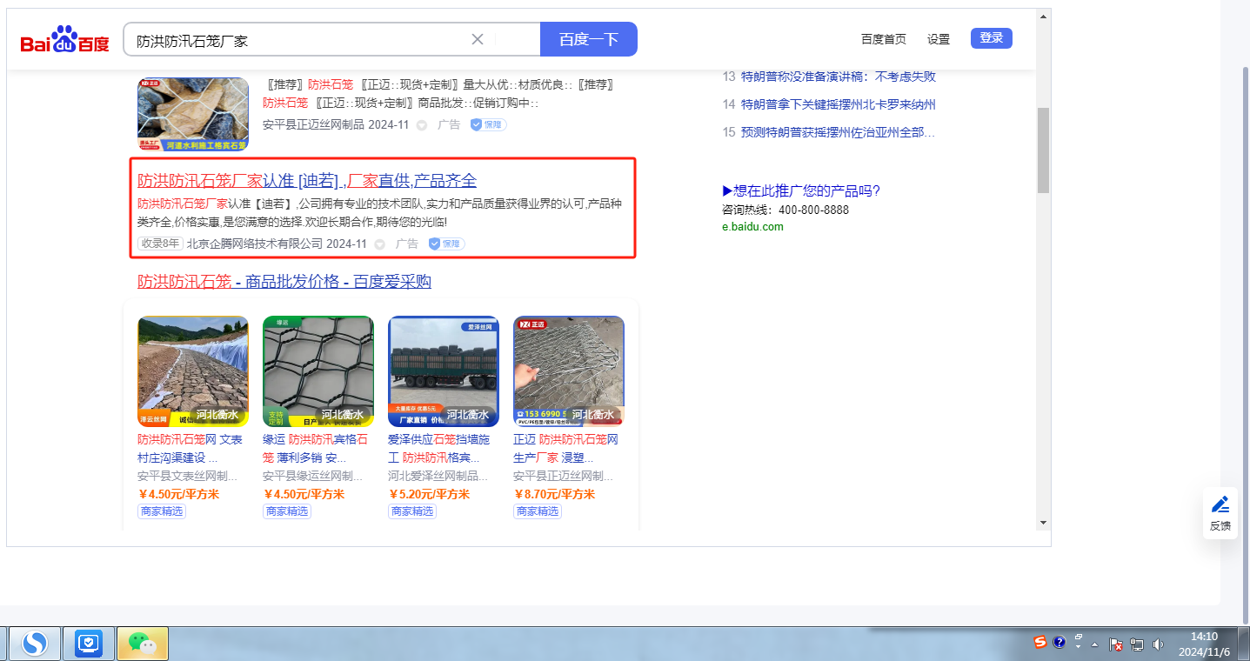Open WeChat from the taskbar

[143, 644]
